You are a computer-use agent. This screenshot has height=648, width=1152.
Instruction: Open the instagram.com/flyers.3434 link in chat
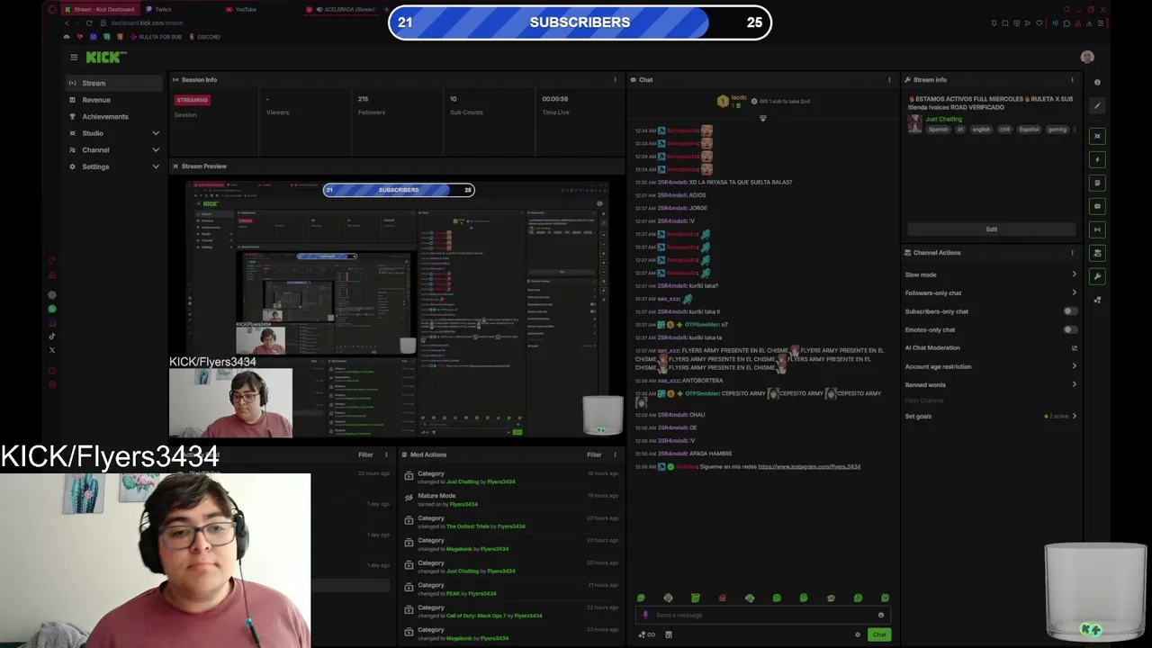[809, 466]
